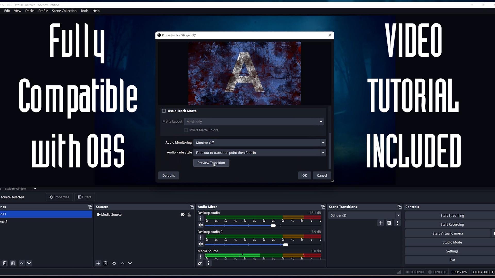Image resolution: width=495 pixels, height=278 pixels.
Task: Click Start Virtual Camera
Action: tap(448, 233)
